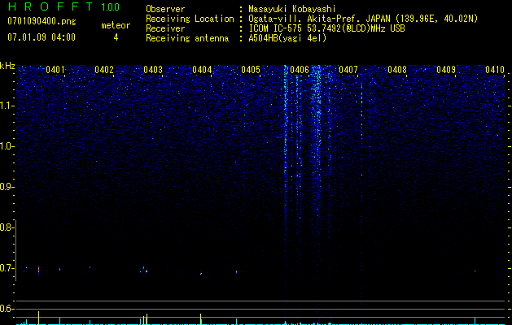Viewport: 512px width, 325px height.
Task: Click the kHz axis unit label
Action: (x=7, y=66)
